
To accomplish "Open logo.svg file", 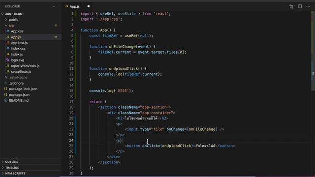I will point(18,60).
